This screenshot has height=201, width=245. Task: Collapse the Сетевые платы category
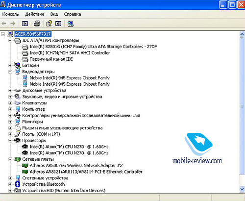10,159
